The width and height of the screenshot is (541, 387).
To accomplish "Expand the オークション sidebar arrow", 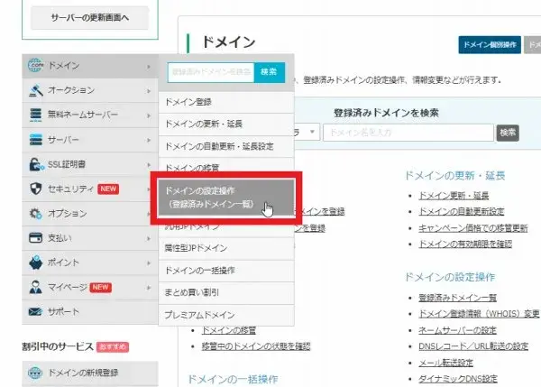I will tap(149, 91).
